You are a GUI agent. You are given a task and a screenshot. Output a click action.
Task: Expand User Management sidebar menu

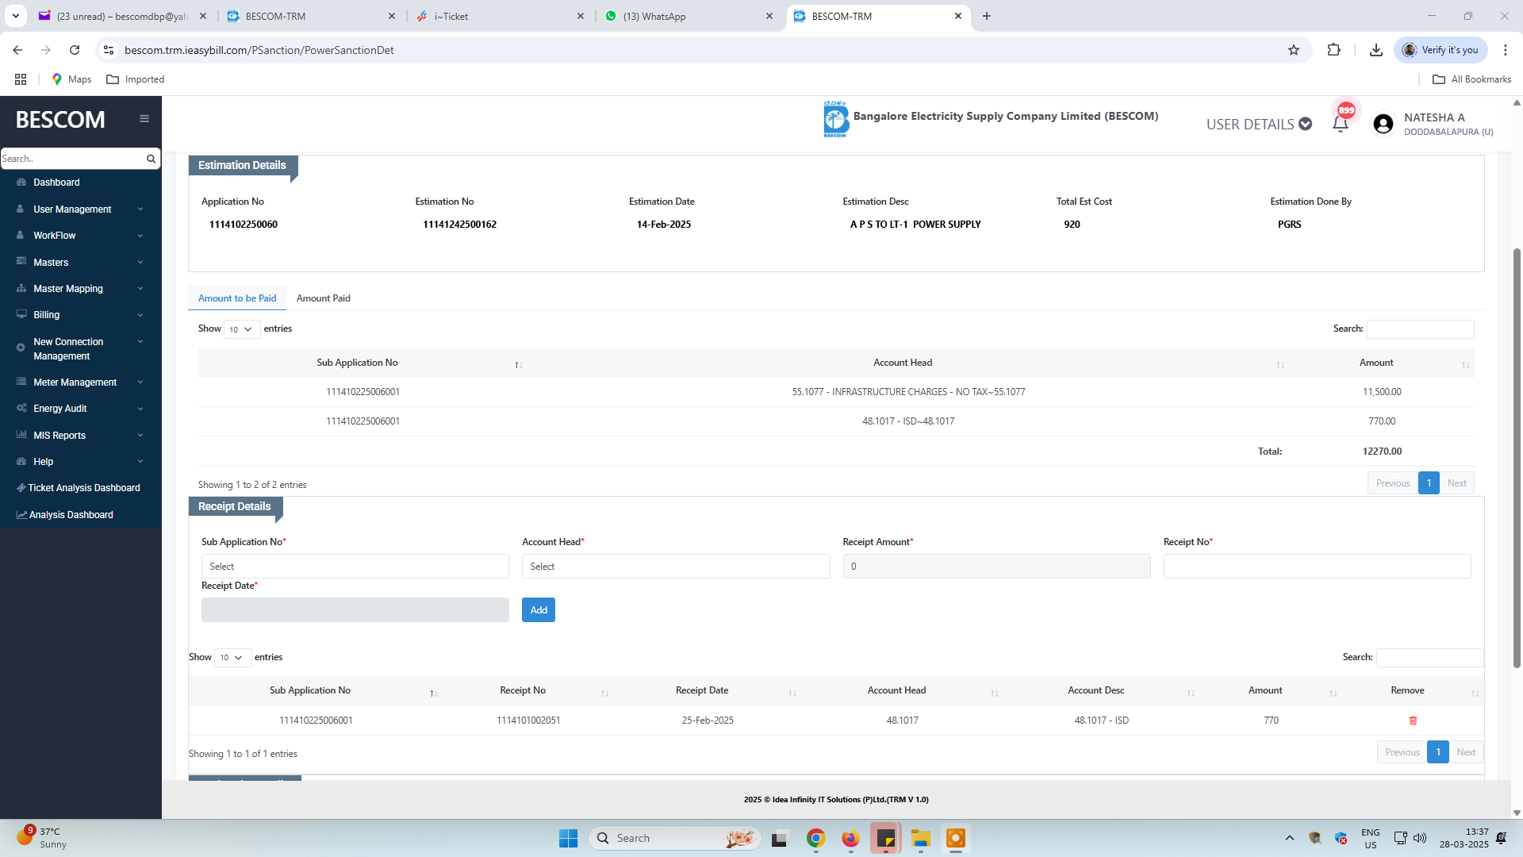coord(79,209)
